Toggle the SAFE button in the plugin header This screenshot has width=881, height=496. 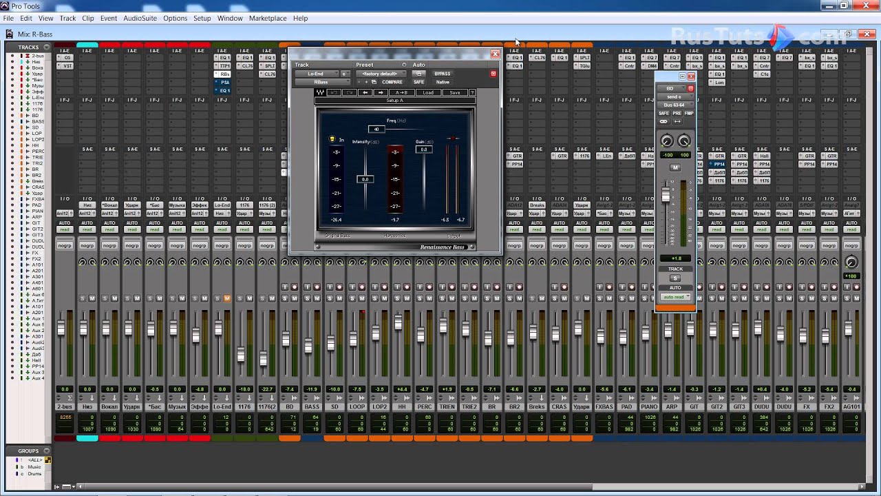click(418, 82)
